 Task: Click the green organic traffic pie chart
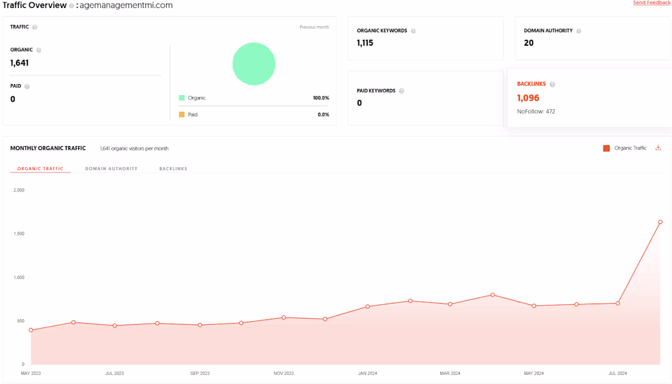click(254, 64)
